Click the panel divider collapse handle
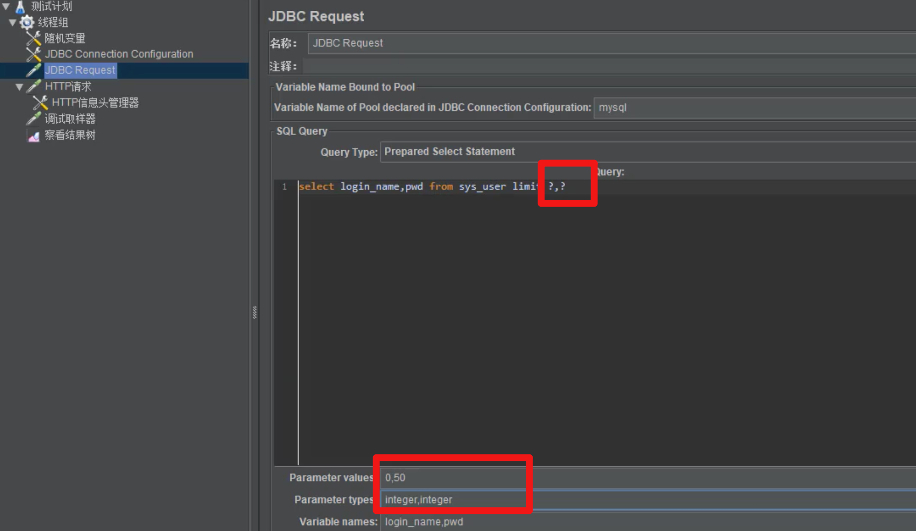 (x=255, y=312)
